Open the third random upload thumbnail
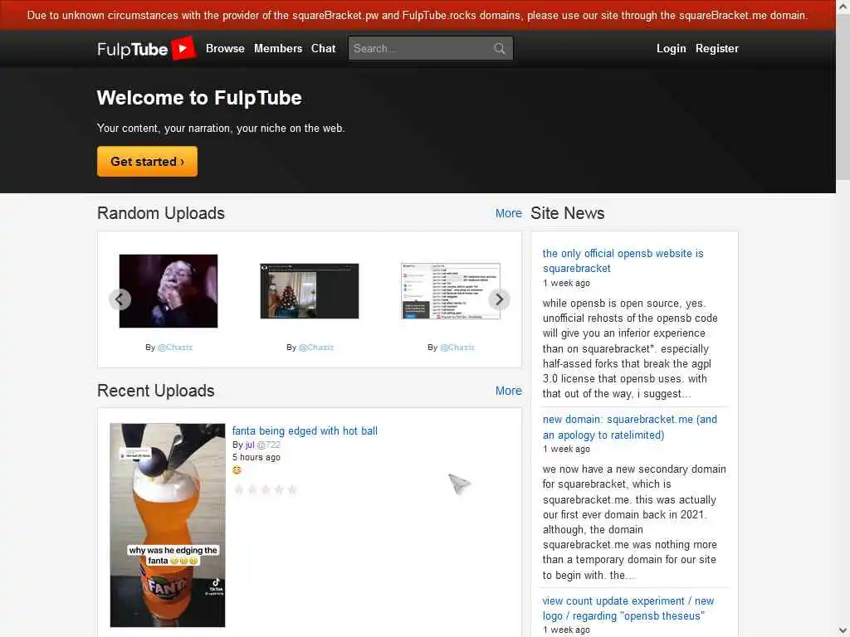The height and width of the screenshot is (637, 850). click(x=451, y=291)
